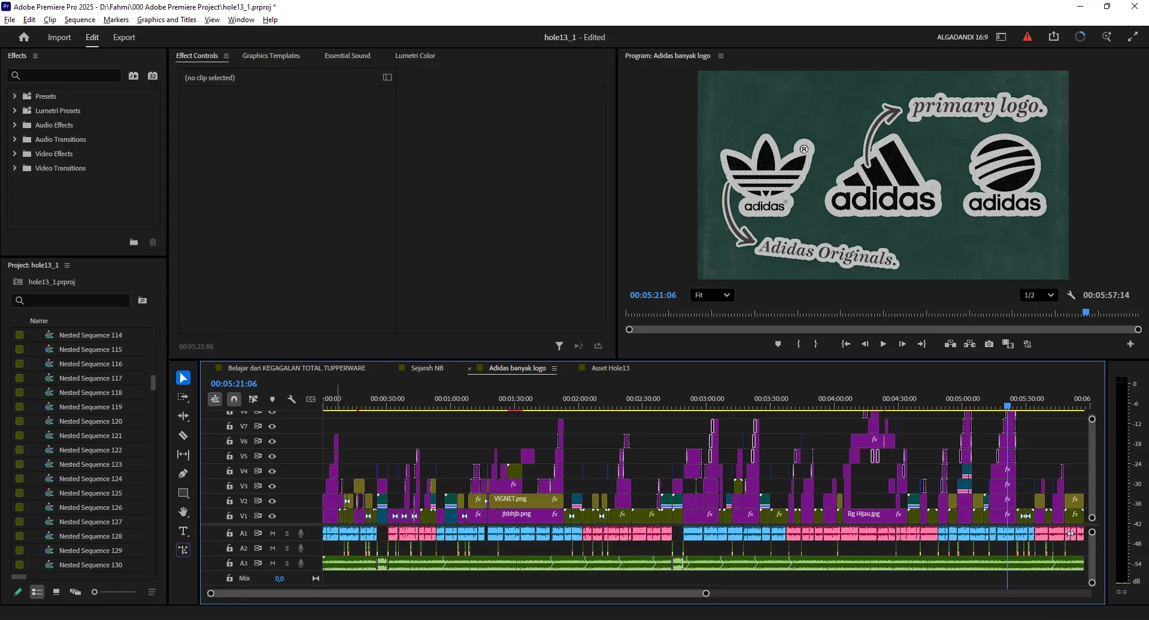Click the timeline horizontal zoom scroll bar
Viewport: 1149px width, 620px height.
click(458, 594)
